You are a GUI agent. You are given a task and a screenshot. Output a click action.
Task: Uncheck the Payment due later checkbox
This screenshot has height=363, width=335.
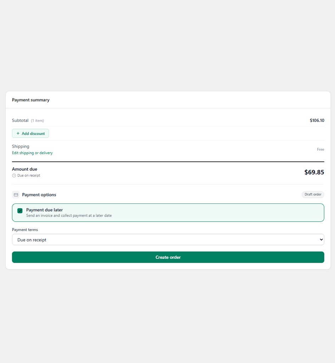tap(20, 211)
